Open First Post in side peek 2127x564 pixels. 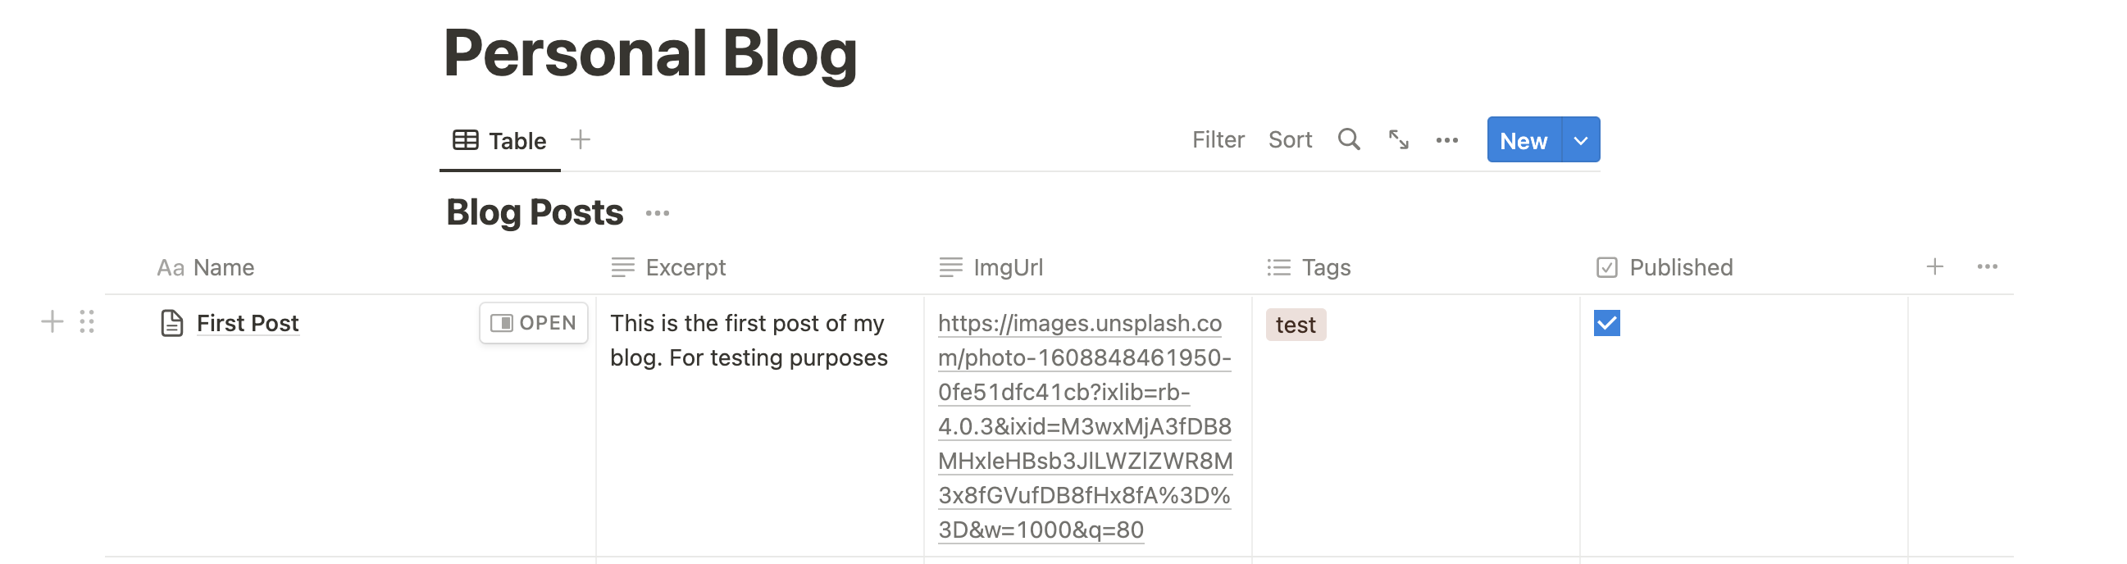click(534, 323)
